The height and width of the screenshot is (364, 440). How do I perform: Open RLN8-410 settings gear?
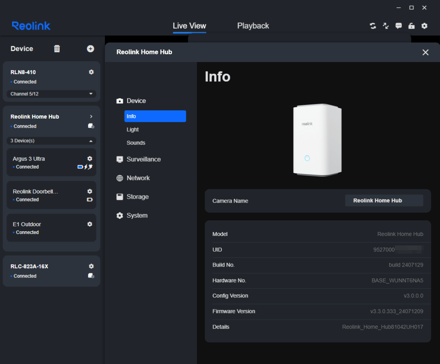(91, 72)
